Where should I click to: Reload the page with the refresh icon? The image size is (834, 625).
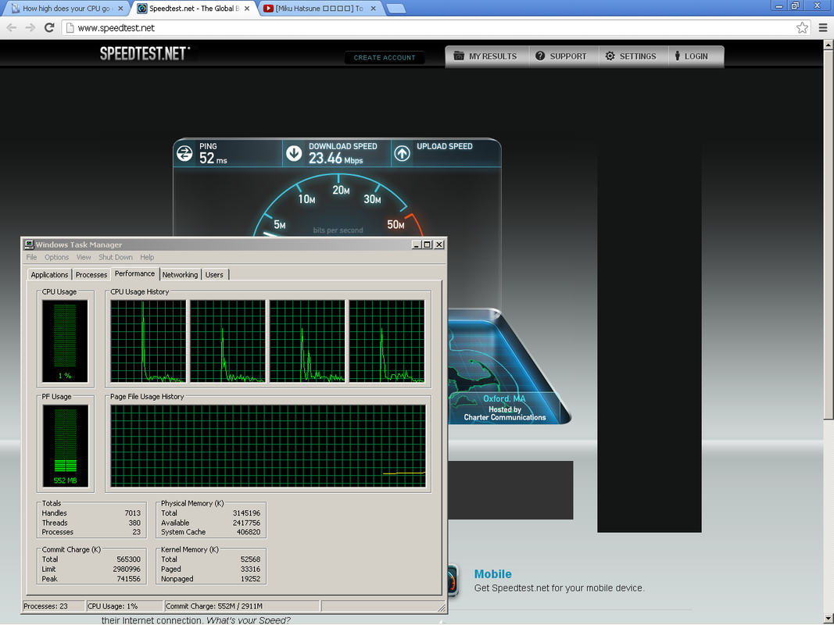[x=49, y=27]
